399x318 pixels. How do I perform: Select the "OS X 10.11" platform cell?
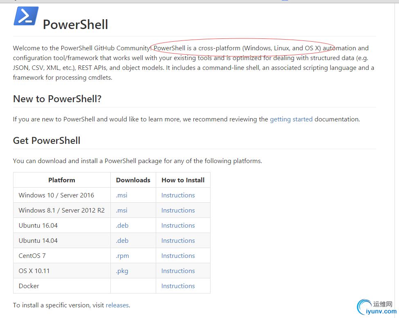tap(62, 271)
